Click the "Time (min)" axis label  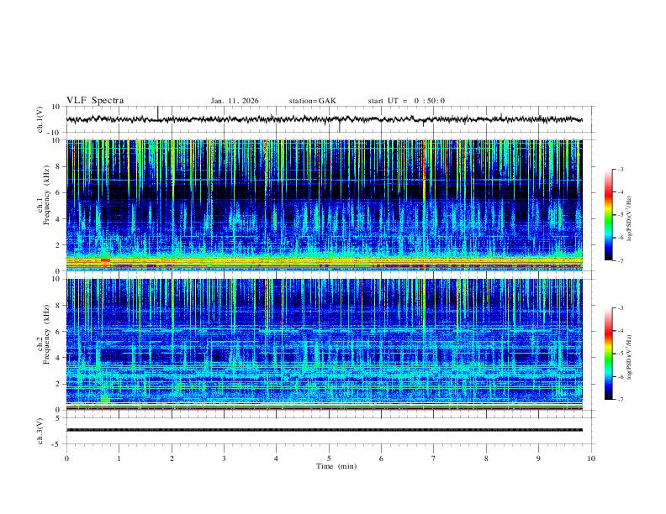point(336,466)
